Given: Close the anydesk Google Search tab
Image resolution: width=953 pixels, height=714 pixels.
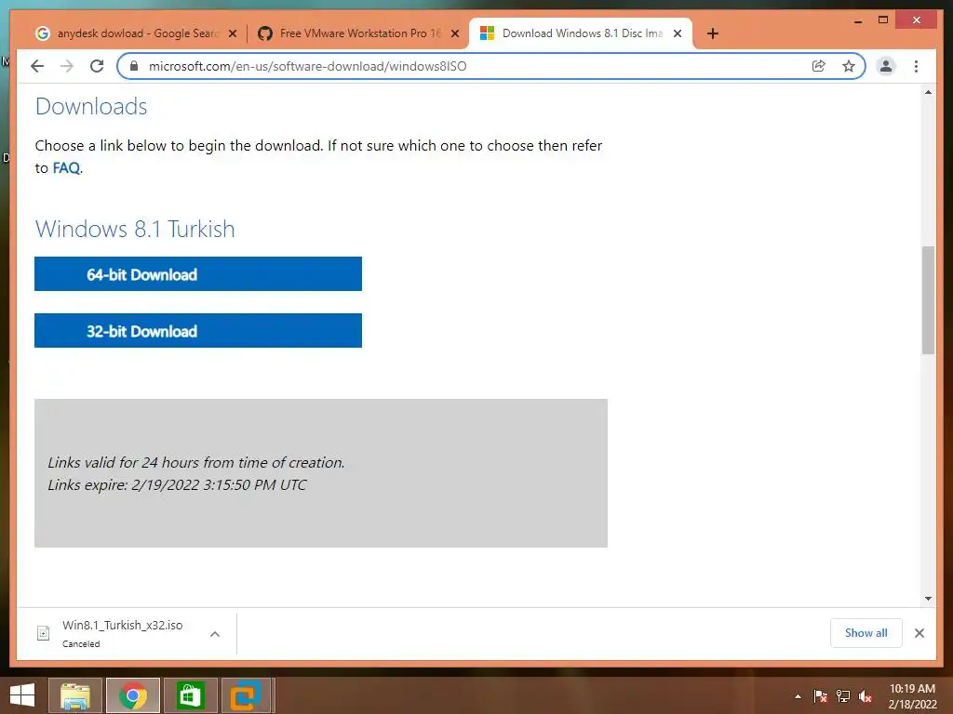Looking at the screenshot, I should [232, 34].
